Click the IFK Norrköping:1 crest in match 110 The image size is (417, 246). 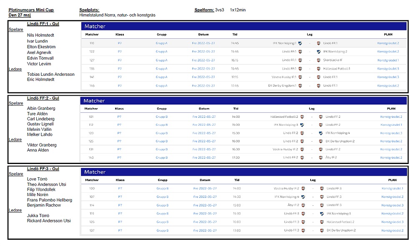coord(300,43)
